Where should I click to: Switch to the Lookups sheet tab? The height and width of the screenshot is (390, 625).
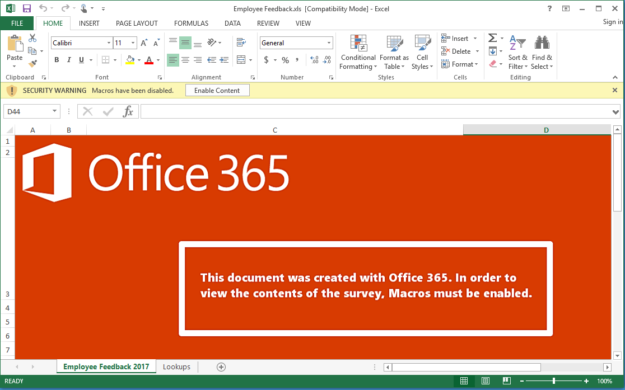[176, 367]
